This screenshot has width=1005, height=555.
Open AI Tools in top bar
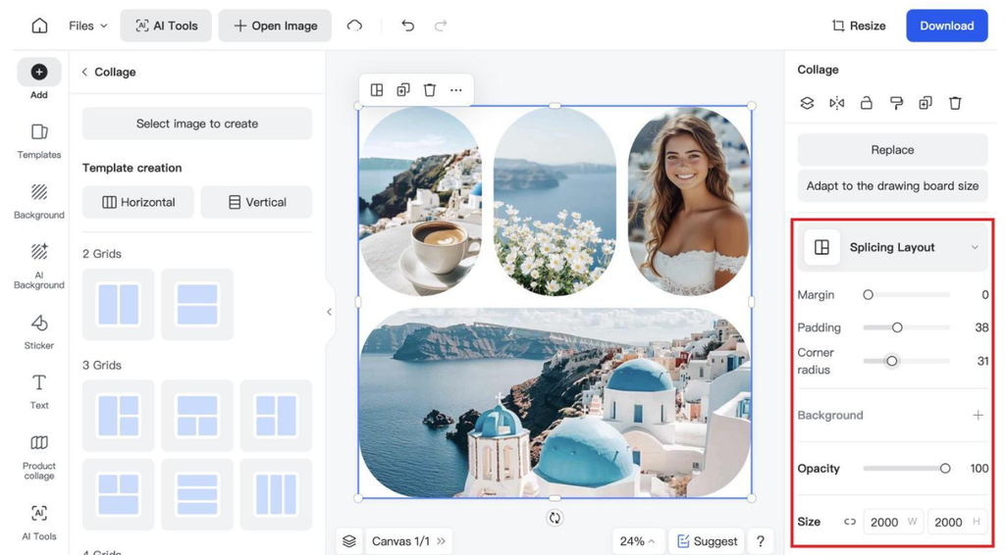click(x=166, y=25)
